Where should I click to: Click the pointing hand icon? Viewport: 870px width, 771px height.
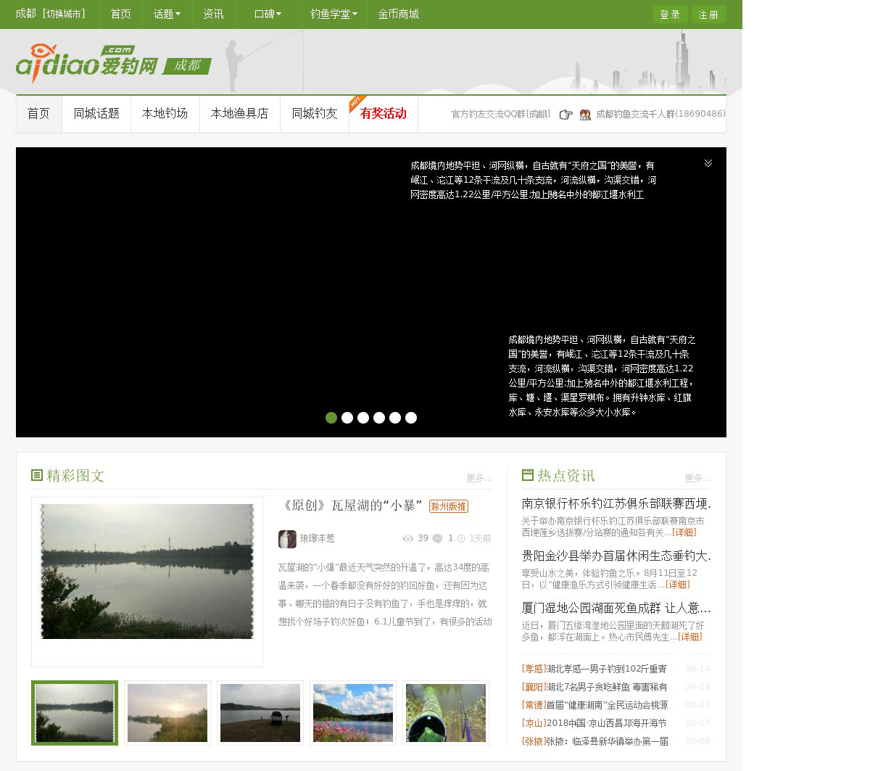click(565, 114)
